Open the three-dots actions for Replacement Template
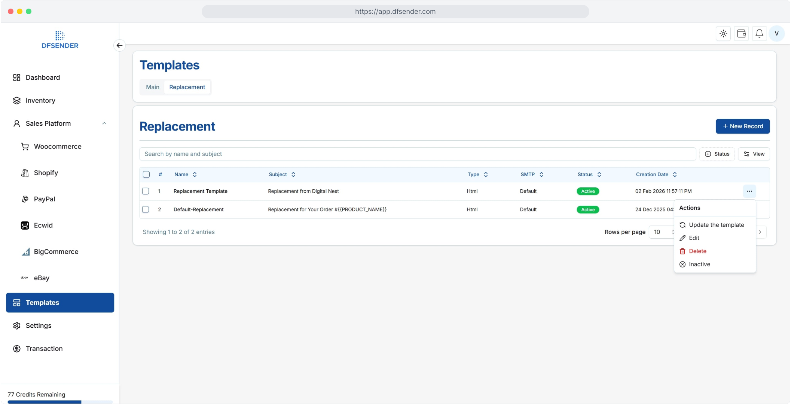Viewport: 791px width, 404px height. (x=749, y=191)
